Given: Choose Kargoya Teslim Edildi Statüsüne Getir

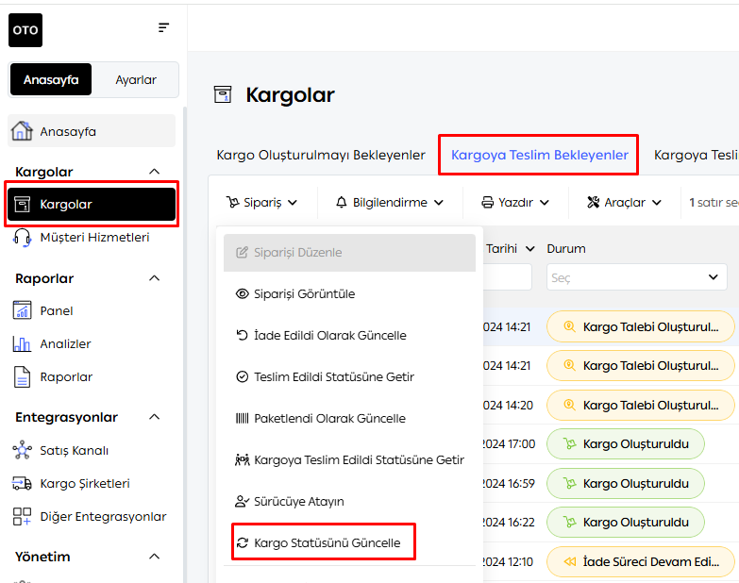Looking at the screenshot, I should pyautogui.click(x=349, y=459).
